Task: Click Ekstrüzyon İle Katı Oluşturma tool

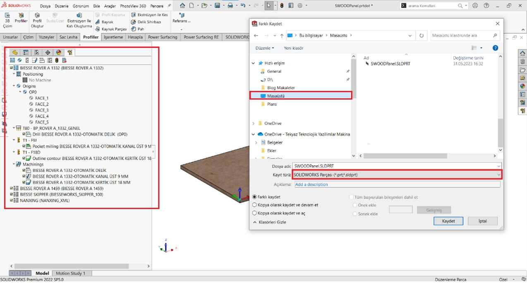Action: (x=79, y=20)
